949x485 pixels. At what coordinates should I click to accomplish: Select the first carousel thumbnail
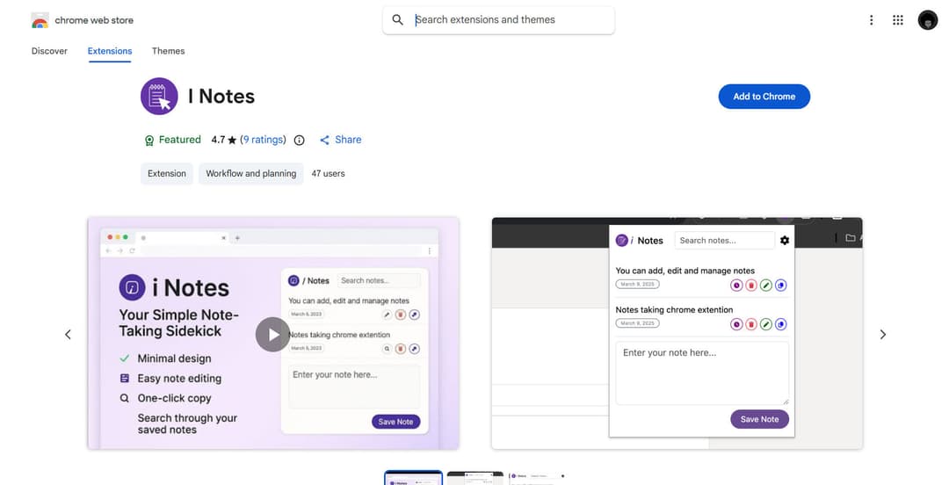pyautogui.click(x=413, y=478)
